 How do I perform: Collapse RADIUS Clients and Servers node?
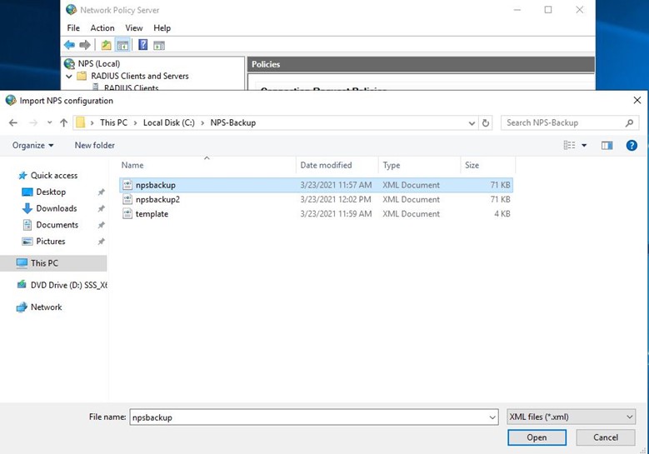click(69, 76)
